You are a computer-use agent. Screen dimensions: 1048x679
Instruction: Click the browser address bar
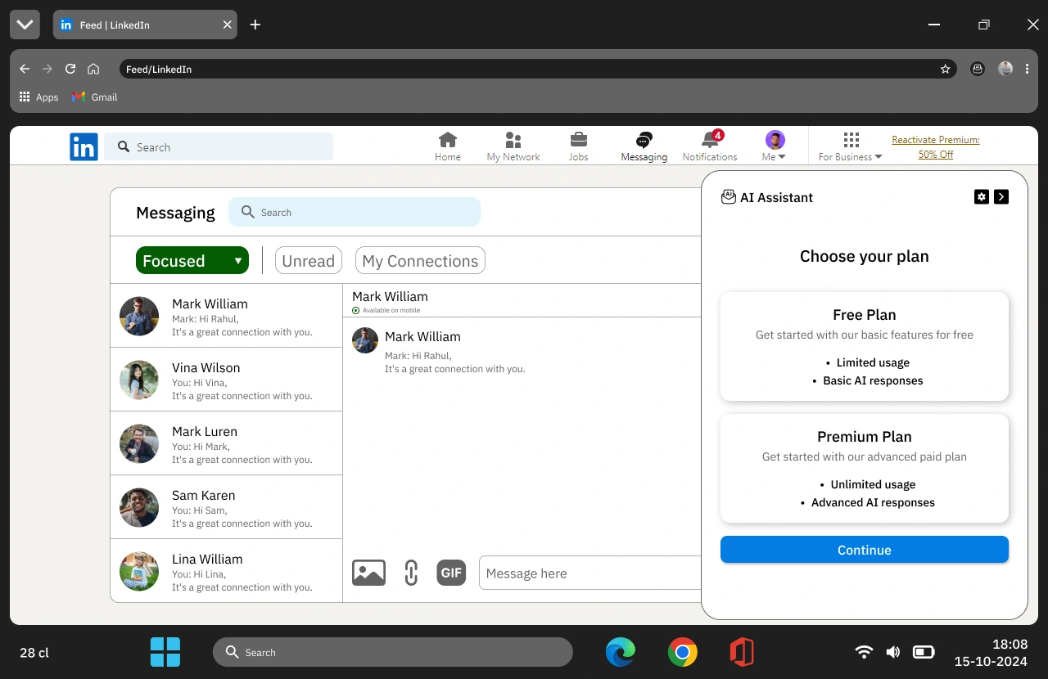tap(538, 70)
